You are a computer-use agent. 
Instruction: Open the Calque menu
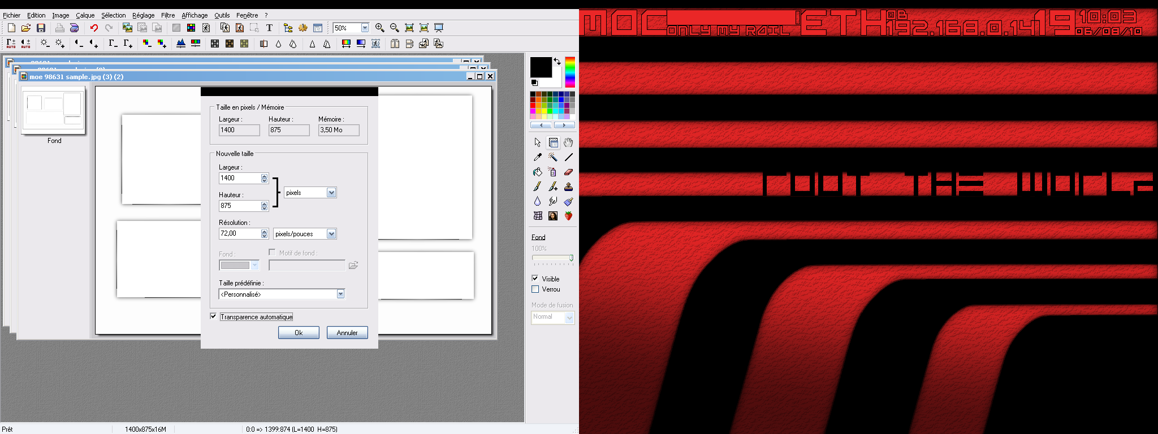[x=85, y=15]
